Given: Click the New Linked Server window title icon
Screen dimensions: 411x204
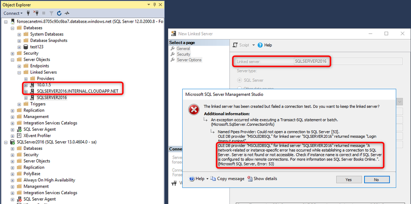Looking at the screenshot, I should (174, 33).
